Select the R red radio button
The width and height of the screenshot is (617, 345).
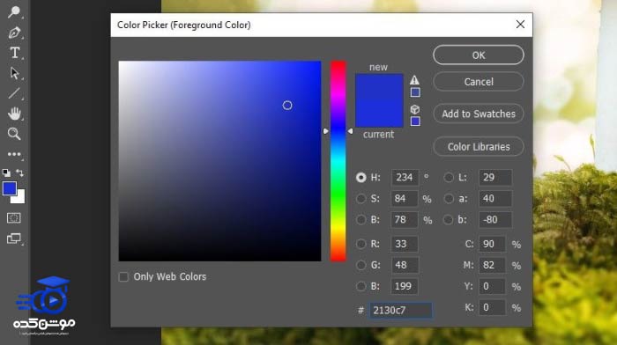(361, 244)
